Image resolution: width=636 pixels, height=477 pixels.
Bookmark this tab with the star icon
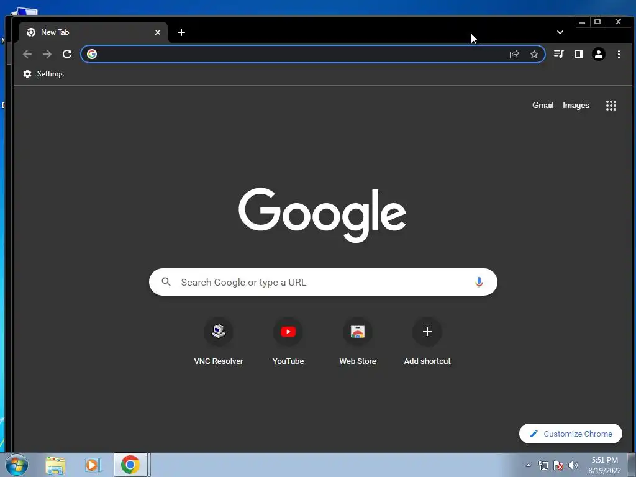(x=534, y=54)
